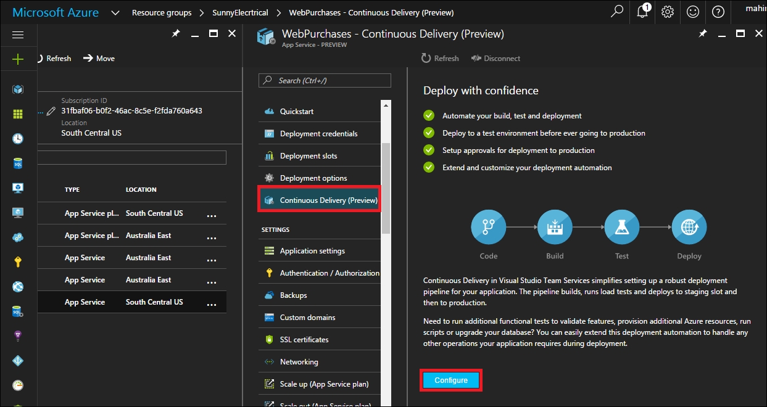Click Move in resource group blade
Screen dimensions: 767x407
point(99,59)
